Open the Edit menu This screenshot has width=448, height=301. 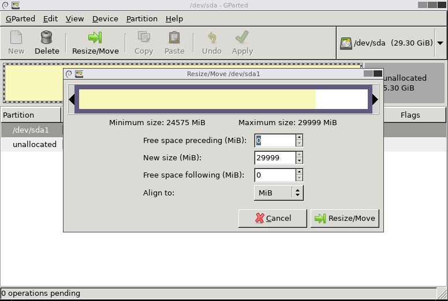50,19
